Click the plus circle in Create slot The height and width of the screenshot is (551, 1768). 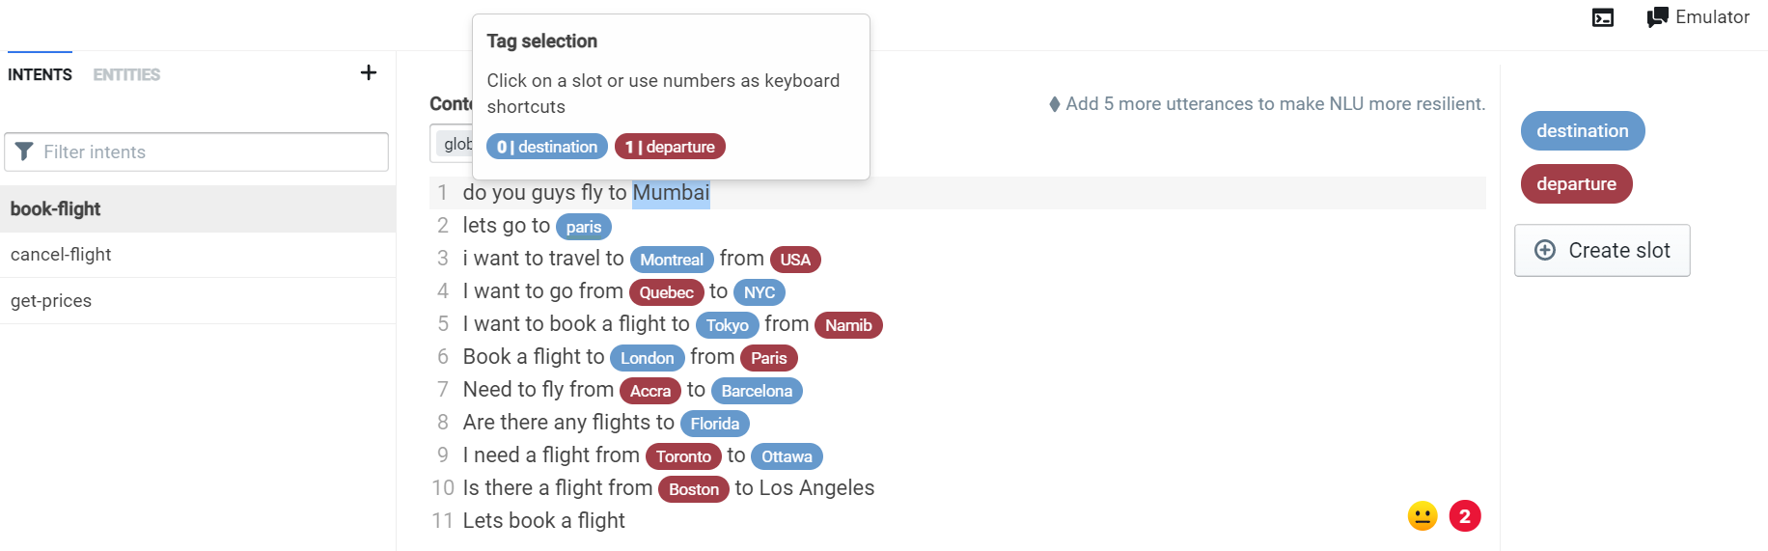(x=1545, y=250)
